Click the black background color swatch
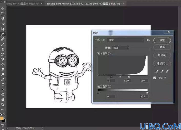181x130 pixels. [4, 121]
